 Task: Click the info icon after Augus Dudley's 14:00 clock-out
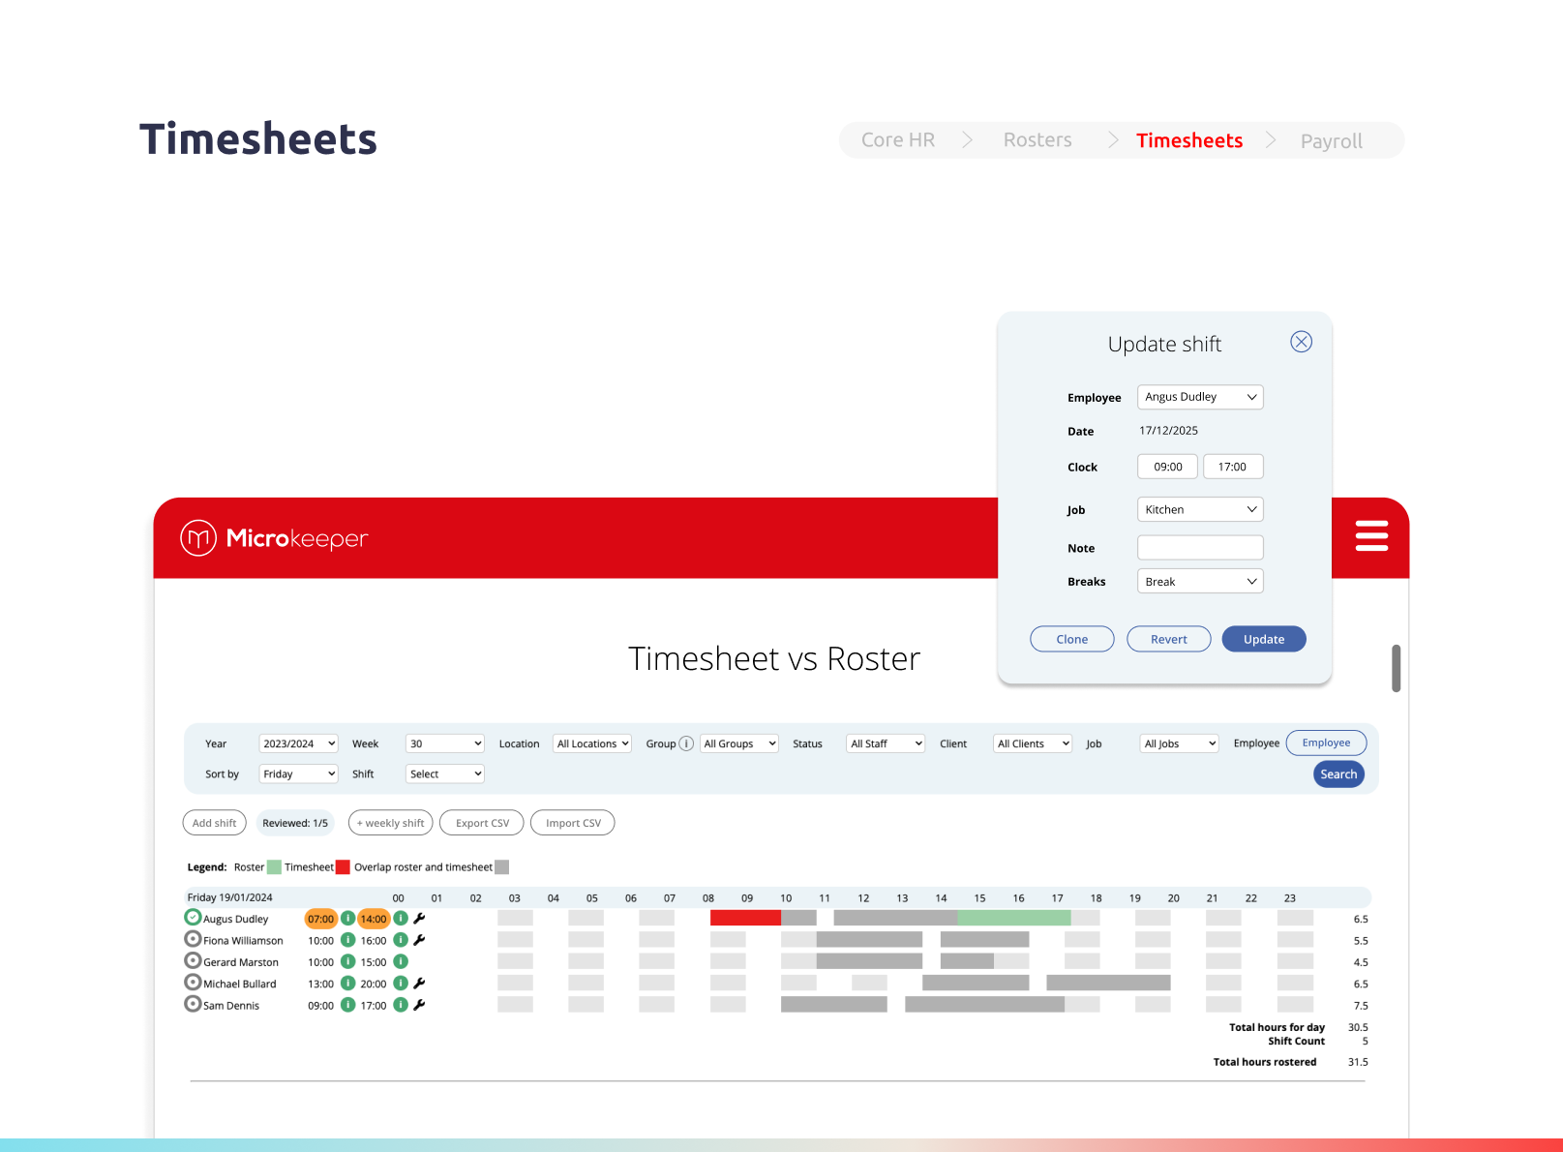pos(401,919)
